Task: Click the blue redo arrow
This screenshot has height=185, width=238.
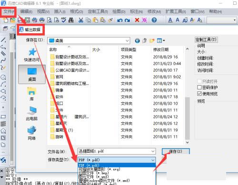Action: tap(127, 20)
